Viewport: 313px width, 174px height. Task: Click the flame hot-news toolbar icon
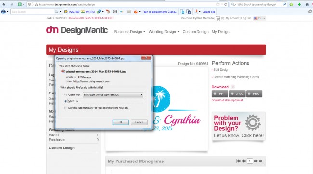[136, 12]
